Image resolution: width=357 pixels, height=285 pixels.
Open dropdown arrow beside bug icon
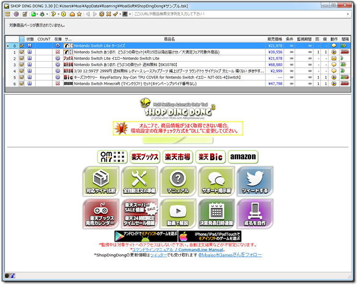(x=47, y=14)
